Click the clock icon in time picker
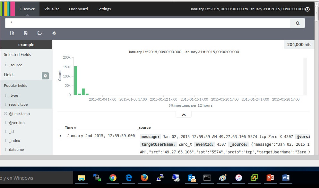This screenshot has height=188, width=319. click(x=307, y=9)
